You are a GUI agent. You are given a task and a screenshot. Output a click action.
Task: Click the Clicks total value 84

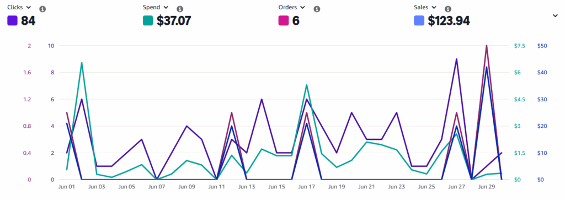(28, 21)
